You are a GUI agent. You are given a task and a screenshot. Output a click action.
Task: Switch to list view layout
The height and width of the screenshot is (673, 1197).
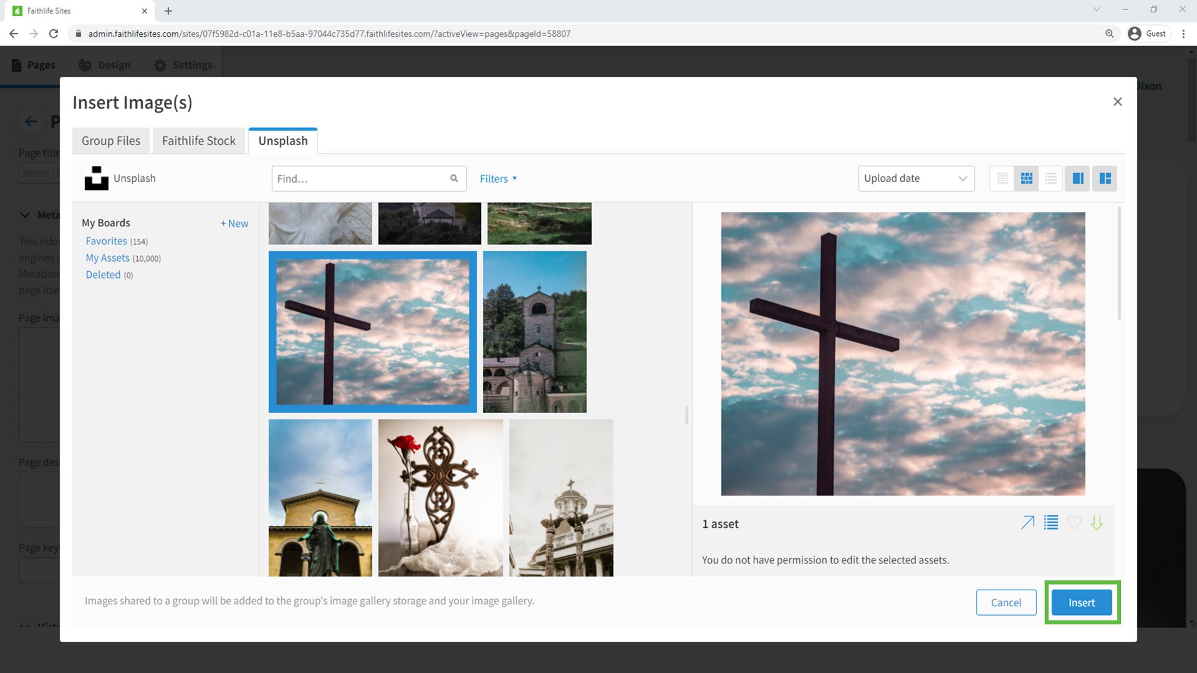[x=1050, y=179]
